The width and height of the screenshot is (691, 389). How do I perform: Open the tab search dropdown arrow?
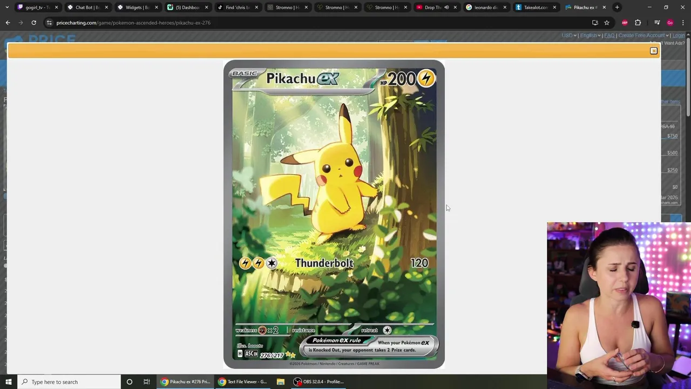click(x=6, y=8)
